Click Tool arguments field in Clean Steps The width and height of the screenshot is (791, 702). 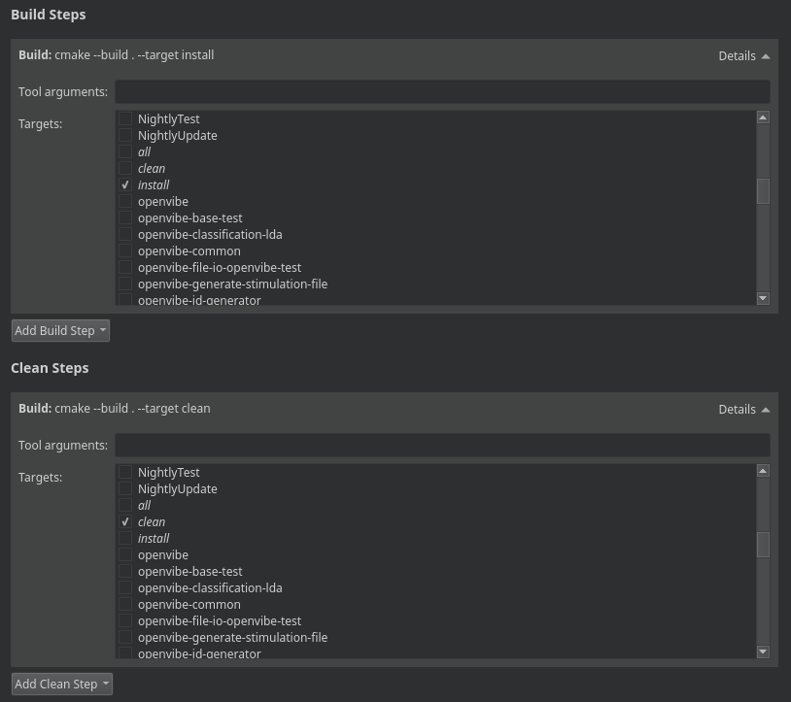pos(442,446)
